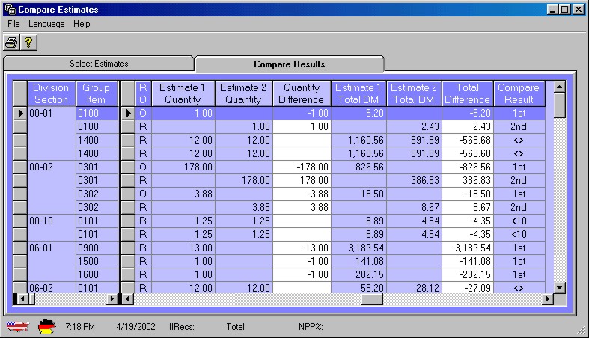The width and height of the screenshot is (589, 338).
Task: Click the Print toolbar icon
Action: coord(12,43)
